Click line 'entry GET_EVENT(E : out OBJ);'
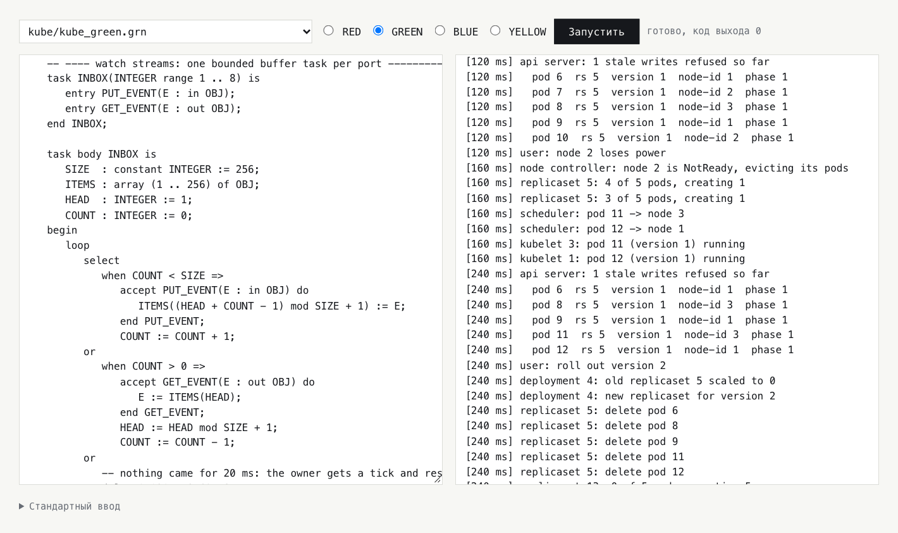The width and height of the screenshot is (898, 533). (153, 109)
